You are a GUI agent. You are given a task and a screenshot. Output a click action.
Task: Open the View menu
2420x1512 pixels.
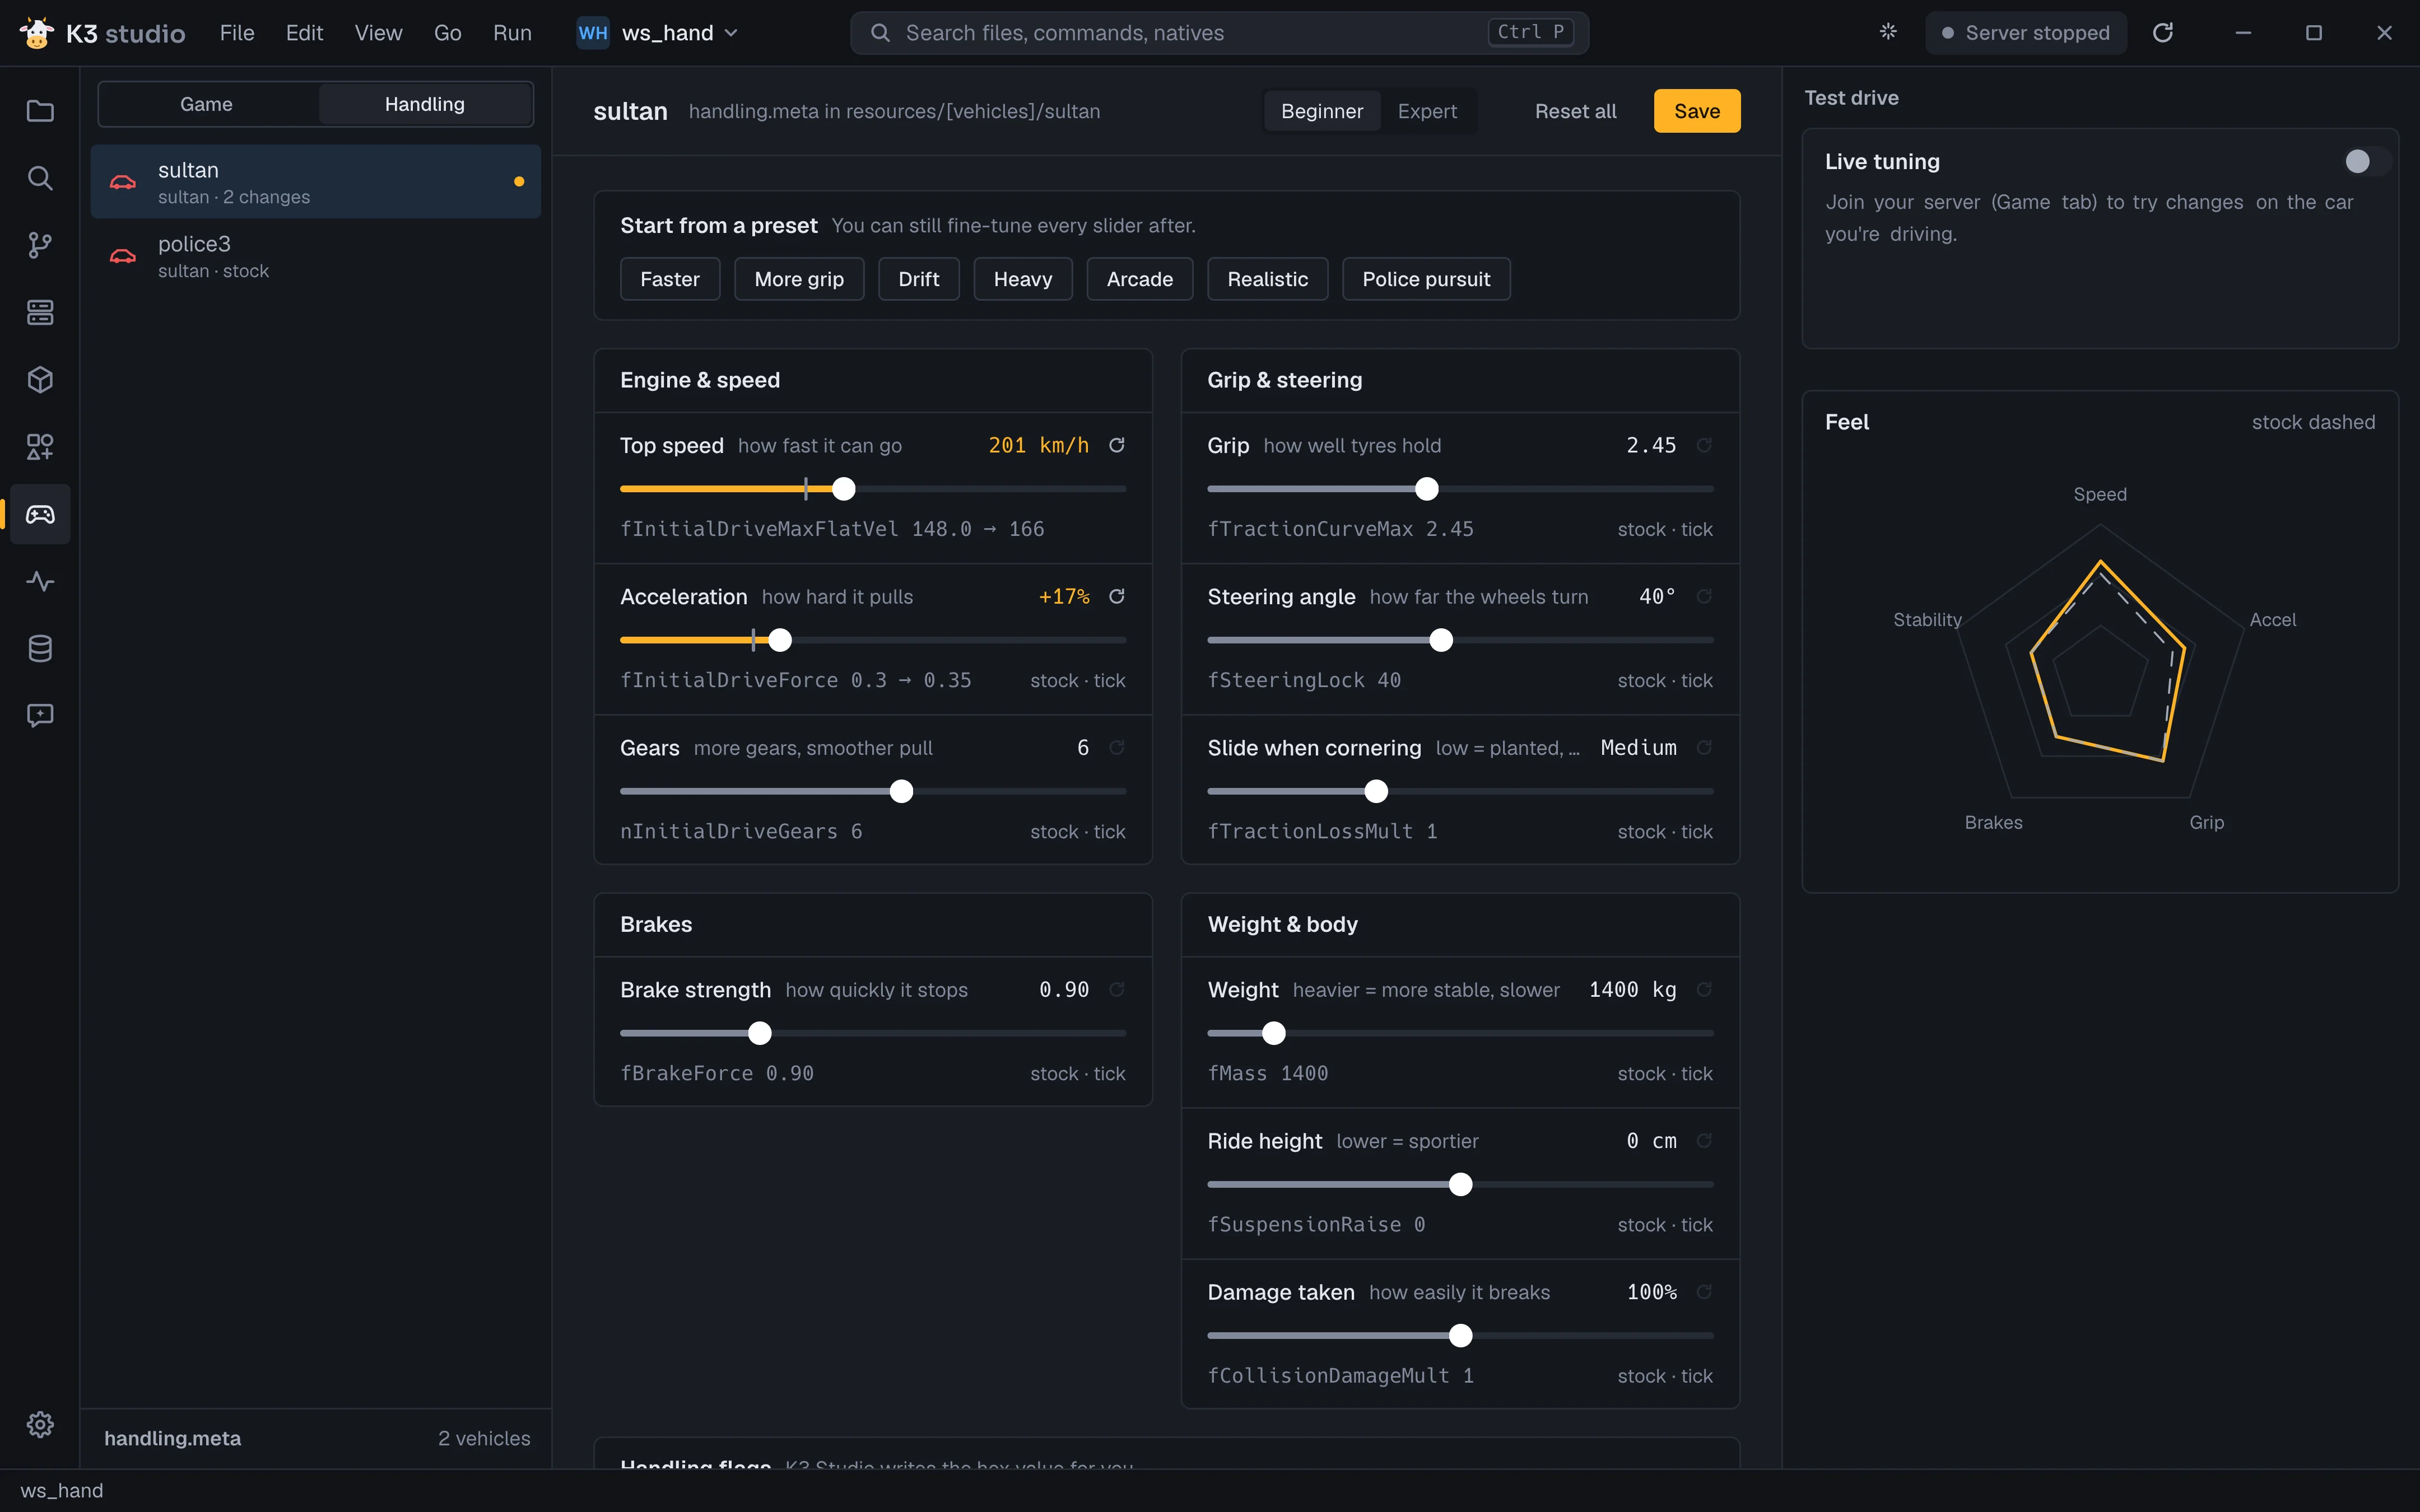[x=378, y=33]
